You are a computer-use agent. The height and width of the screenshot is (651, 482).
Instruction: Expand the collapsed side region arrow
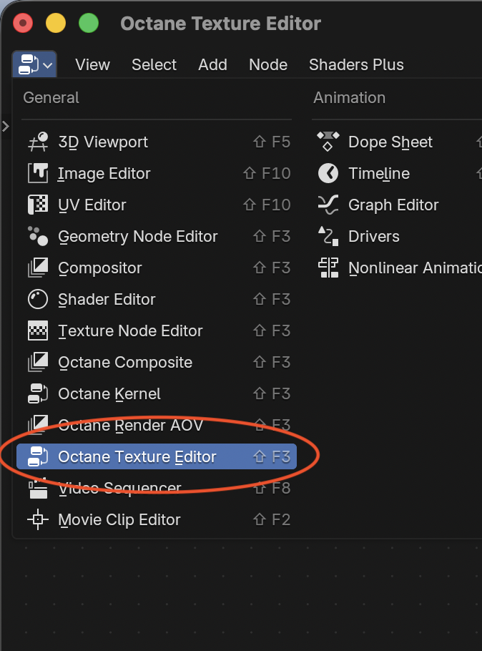click(6, 126)
